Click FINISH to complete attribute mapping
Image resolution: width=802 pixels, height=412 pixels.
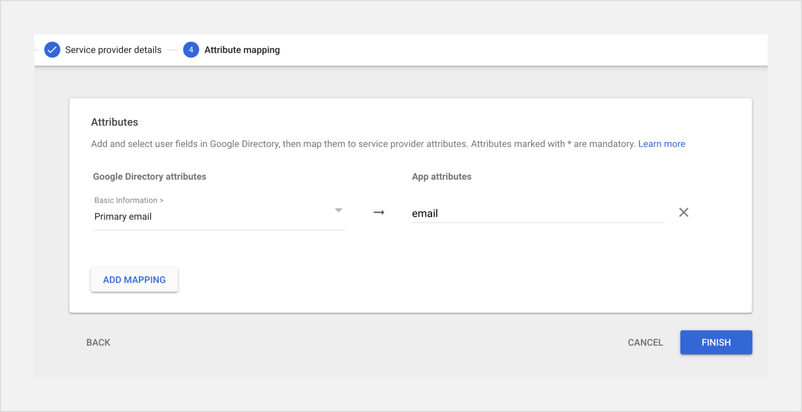tap(715, 342)
